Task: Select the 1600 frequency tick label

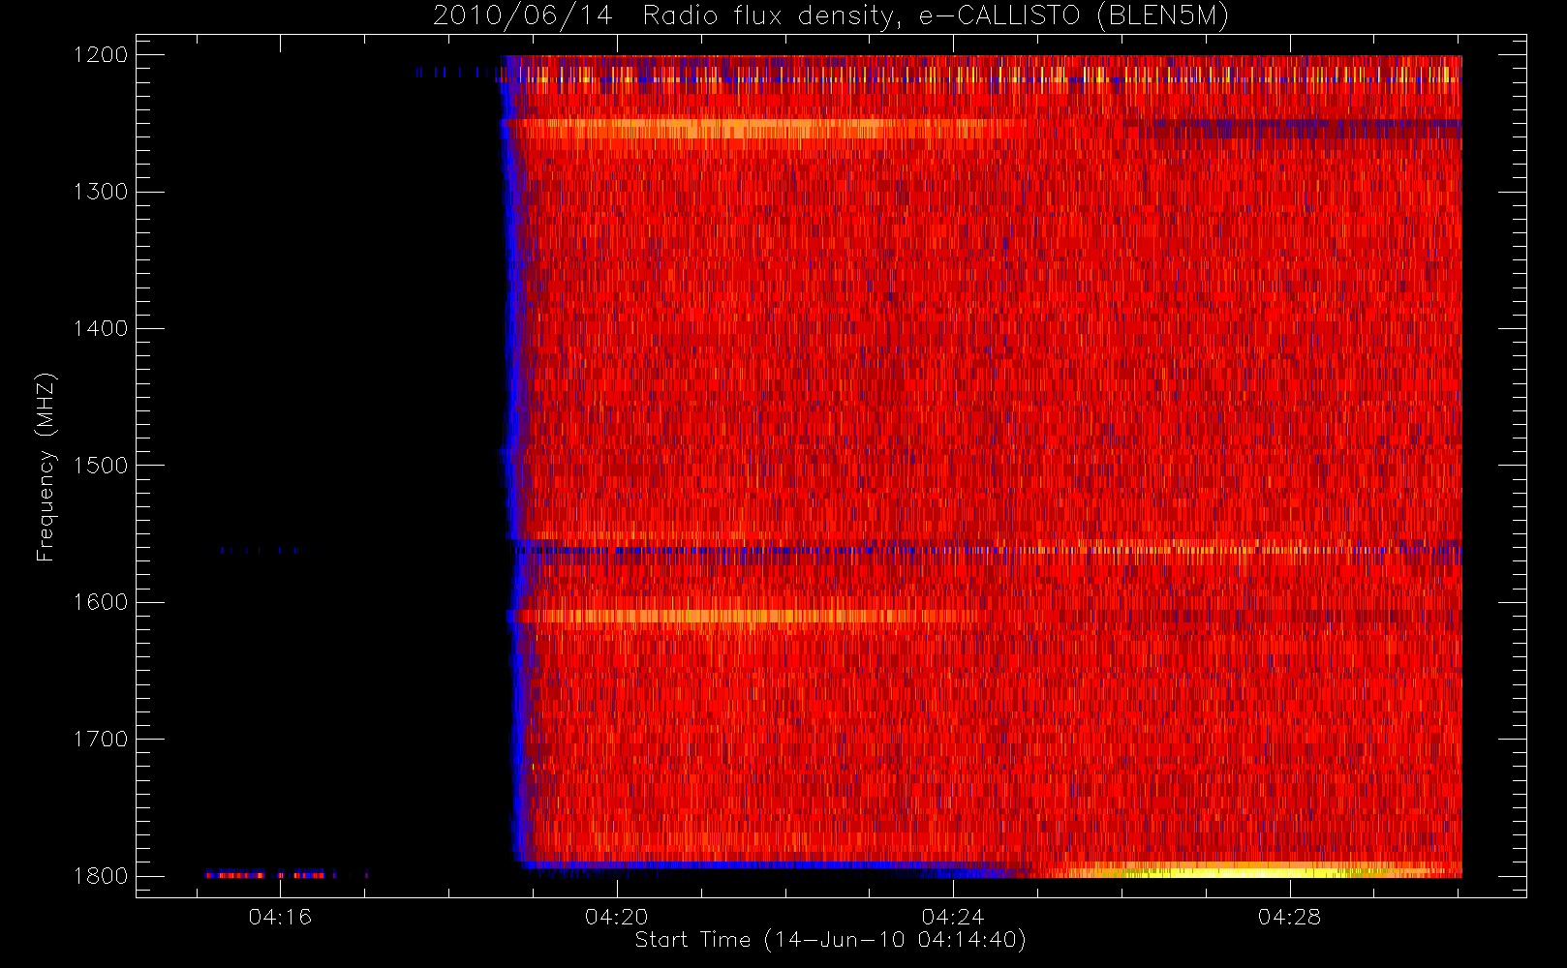Action: point(101,602)
